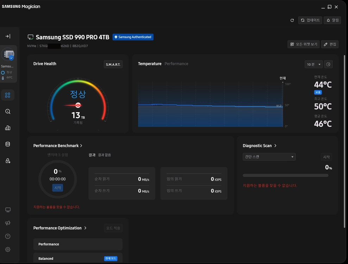Click the 임의 읽기 result row
Image resolution: width=348 pixels, height=264 pixels.
pos(194,179)
